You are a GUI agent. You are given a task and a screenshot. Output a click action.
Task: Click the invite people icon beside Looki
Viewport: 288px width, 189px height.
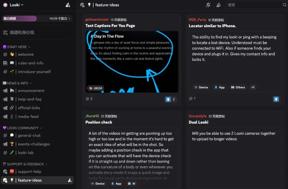coord(68,5)
